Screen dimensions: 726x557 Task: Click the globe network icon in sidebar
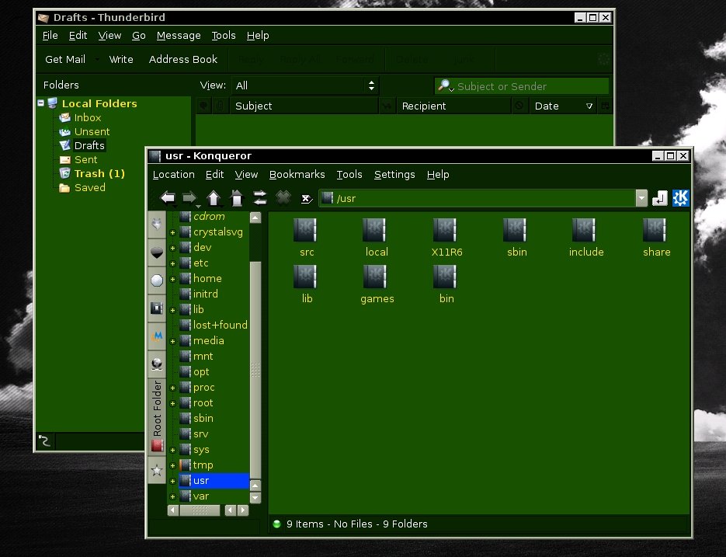click(157, 364)
